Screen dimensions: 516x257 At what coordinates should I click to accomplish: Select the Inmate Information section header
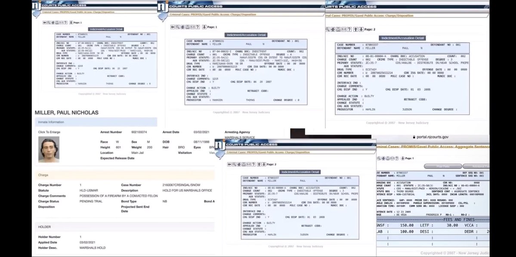(96, 122)
